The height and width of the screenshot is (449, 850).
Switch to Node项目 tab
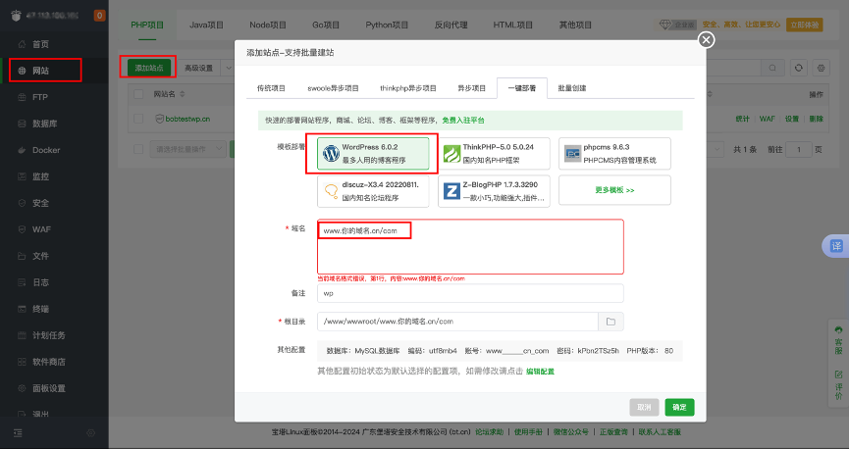(268, 25)
